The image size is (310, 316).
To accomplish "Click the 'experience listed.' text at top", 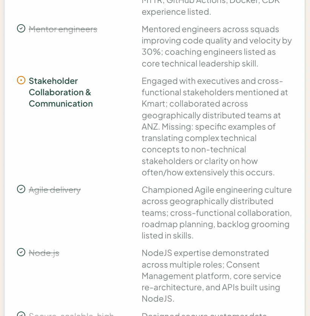I will [176, 12].
